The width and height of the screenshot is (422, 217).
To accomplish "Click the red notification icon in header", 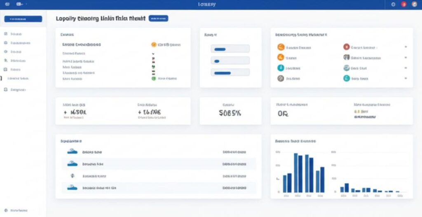I will click(404, 4).
